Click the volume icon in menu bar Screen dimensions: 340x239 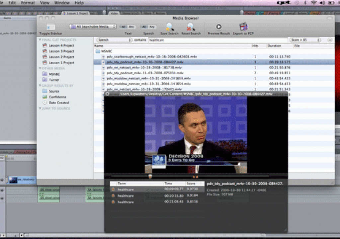pyautogui.click(x=322, y=3)
